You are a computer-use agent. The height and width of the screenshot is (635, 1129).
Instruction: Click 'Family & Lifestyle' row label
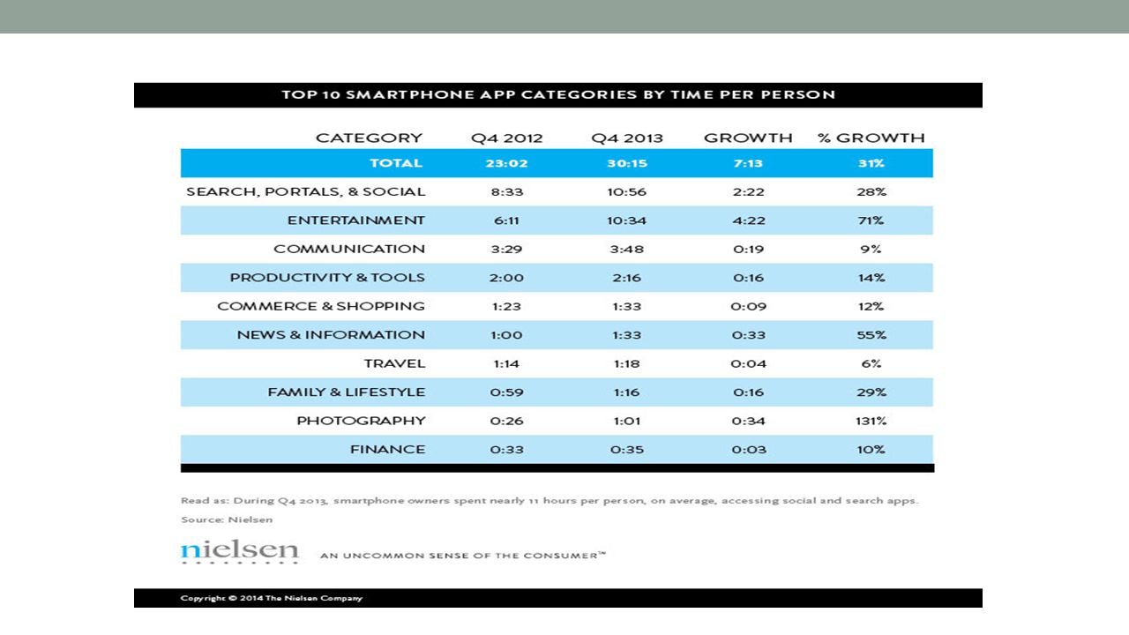tap(347, 392)
